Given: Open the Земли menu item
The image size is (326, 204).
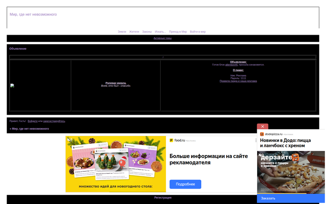Looking at the screenshot, I should 122,31.
